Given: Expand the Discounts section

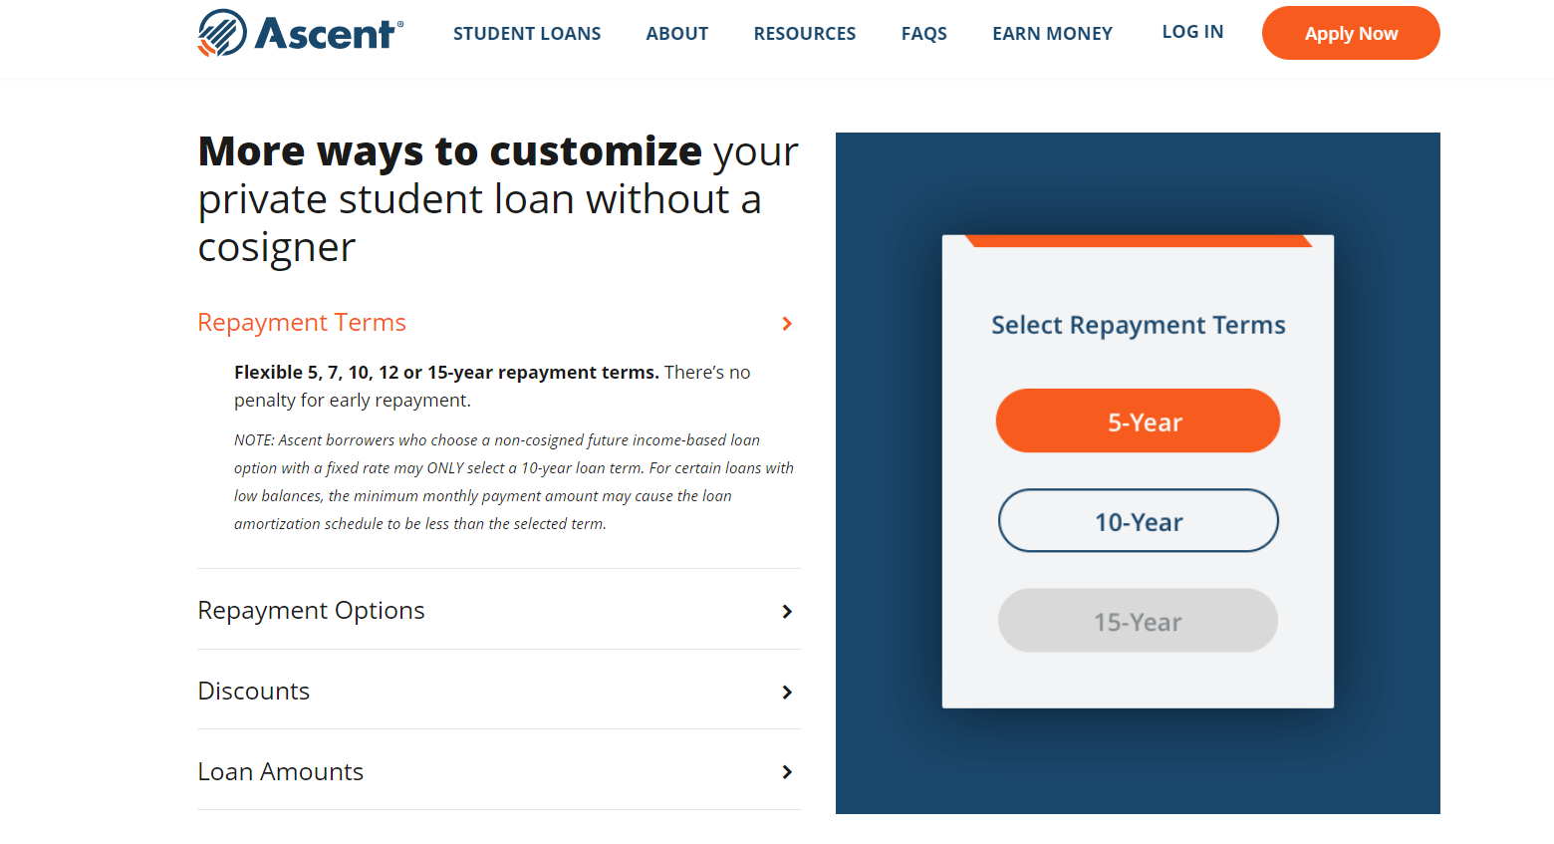Looking at the screenshot, I should click(x=254, y=691).
